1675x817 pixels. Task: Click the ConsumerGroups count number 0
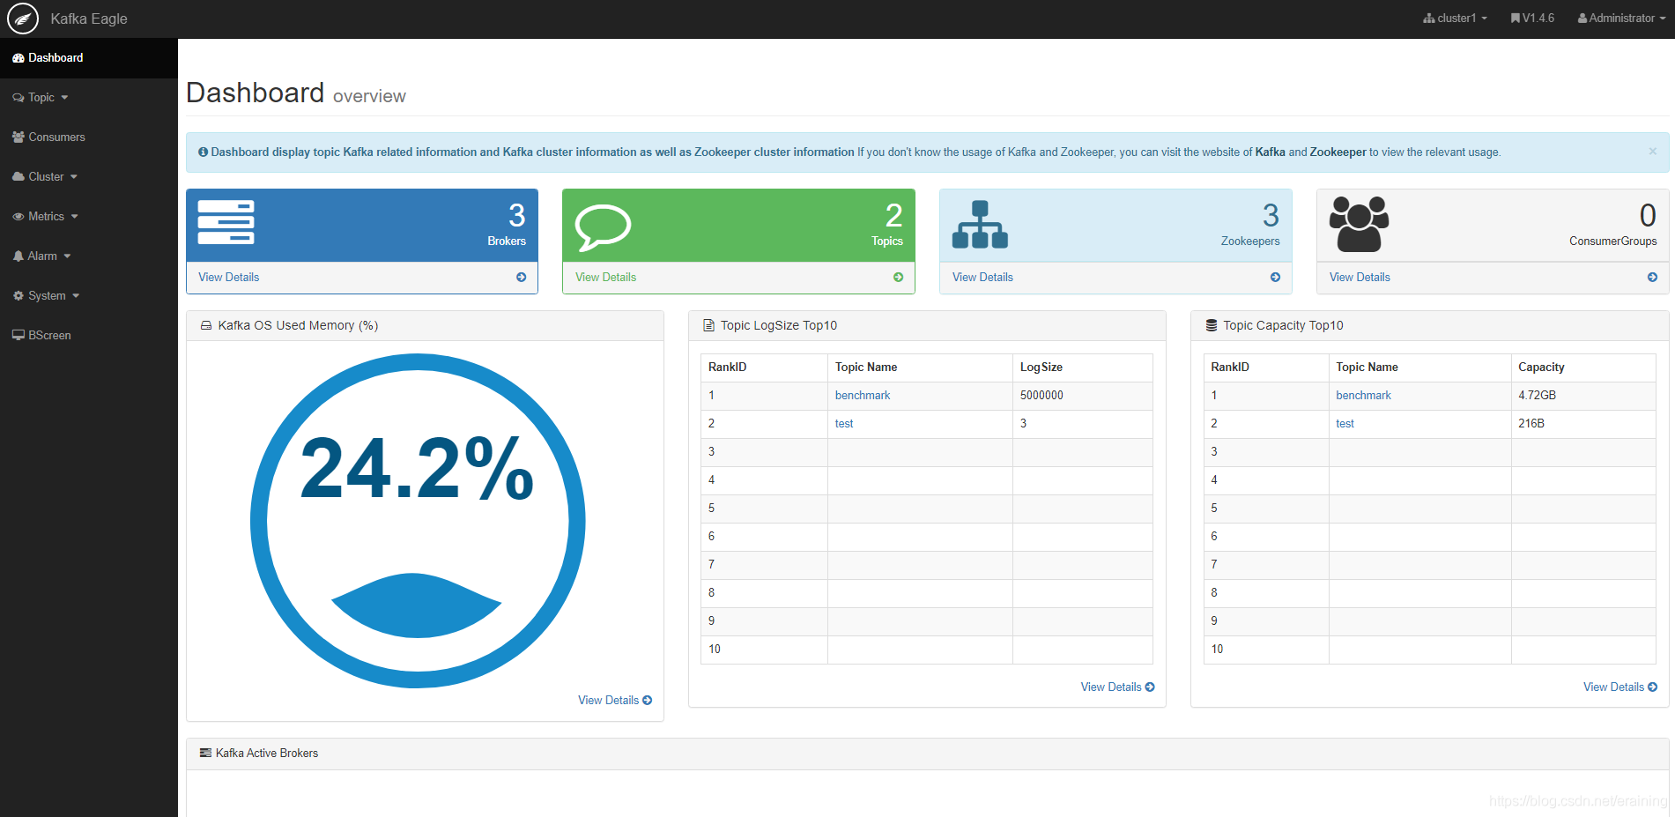click(1648, 216)
